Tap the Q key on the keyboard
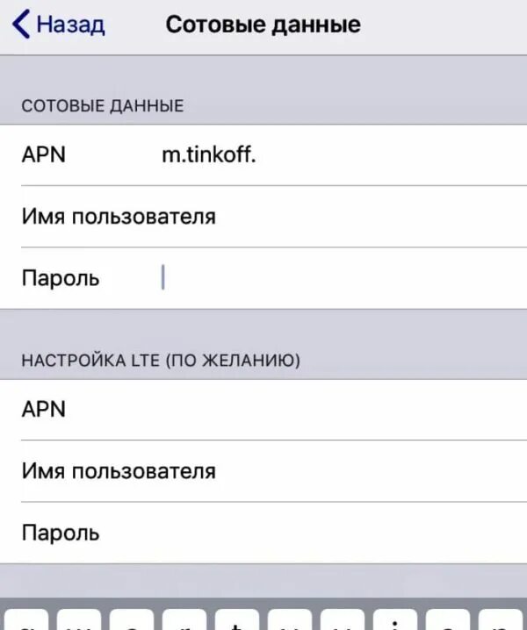Viewport: 527px width, 630px height. [26, 619]
